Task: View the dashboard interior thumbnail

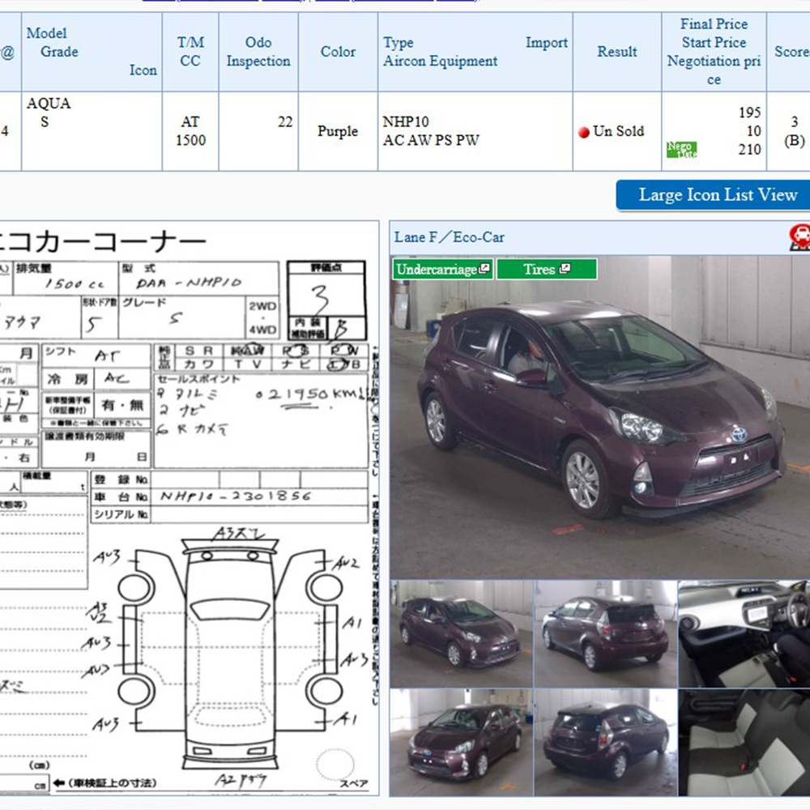Action: pos(744,632)
